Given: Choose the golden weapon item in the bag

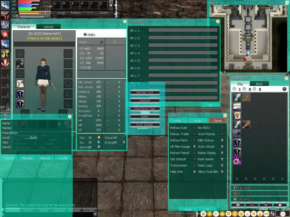Looking at the screenshot, I should point(246,97).
